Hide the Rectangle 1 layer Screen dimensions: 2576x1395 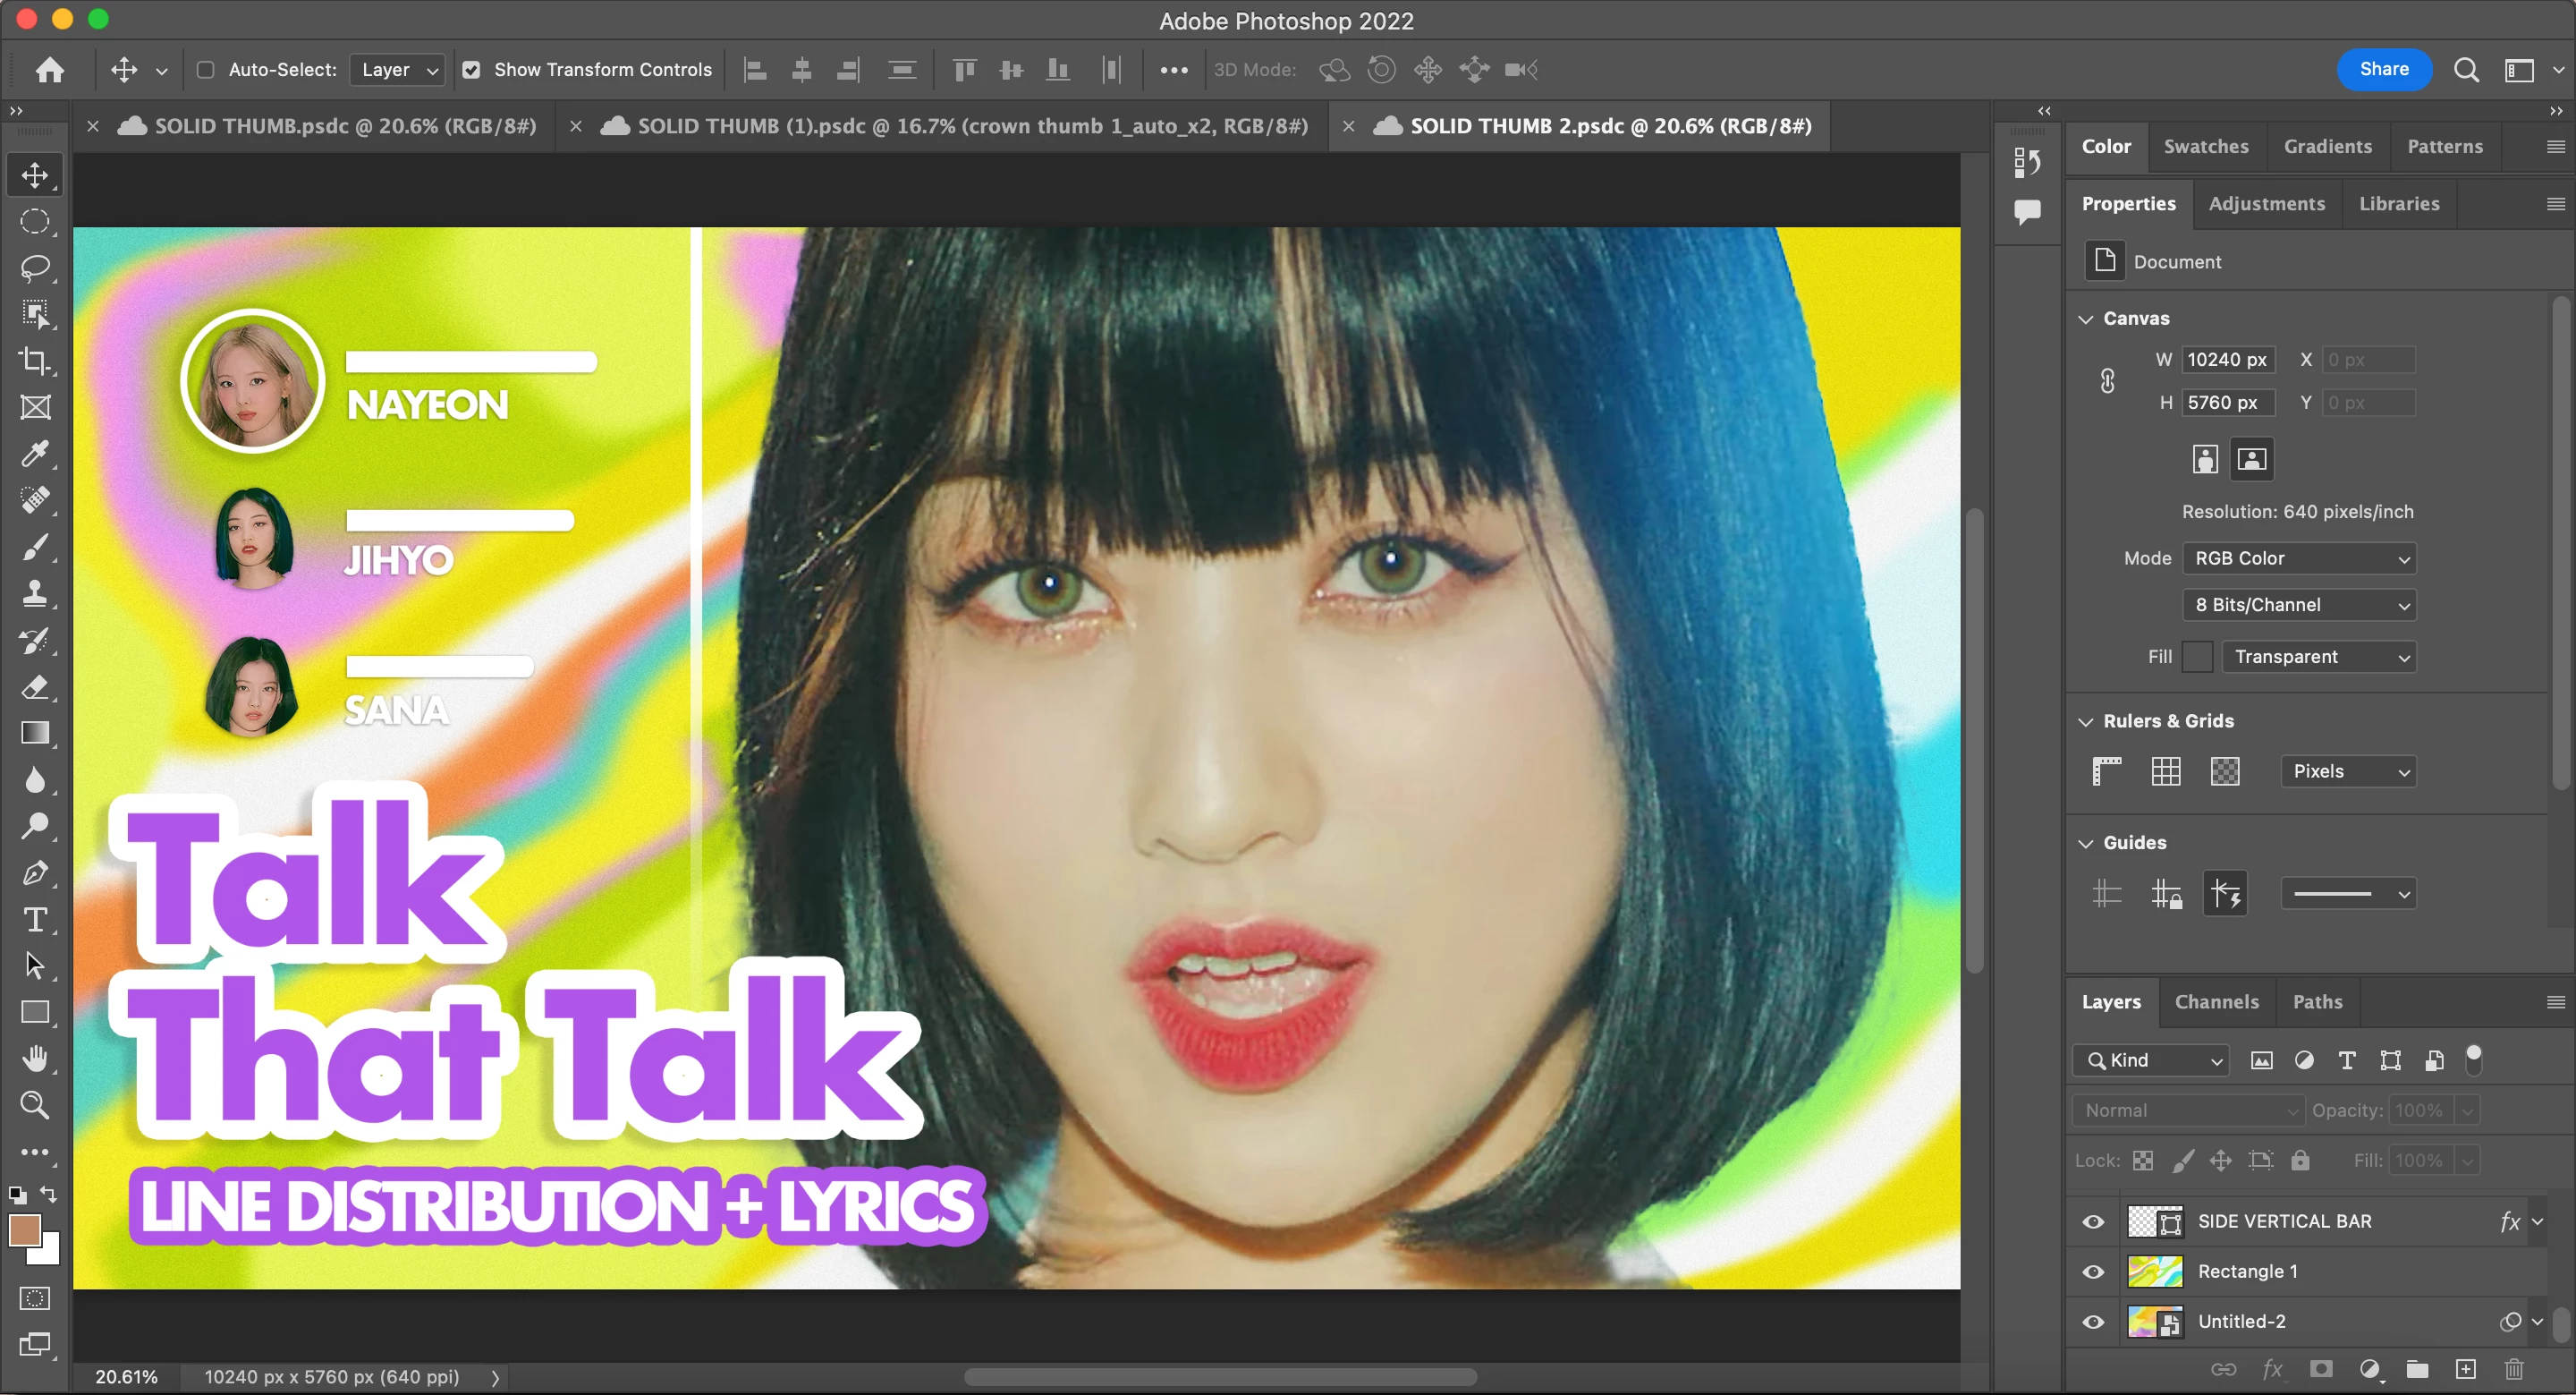click(2093, 1272)
